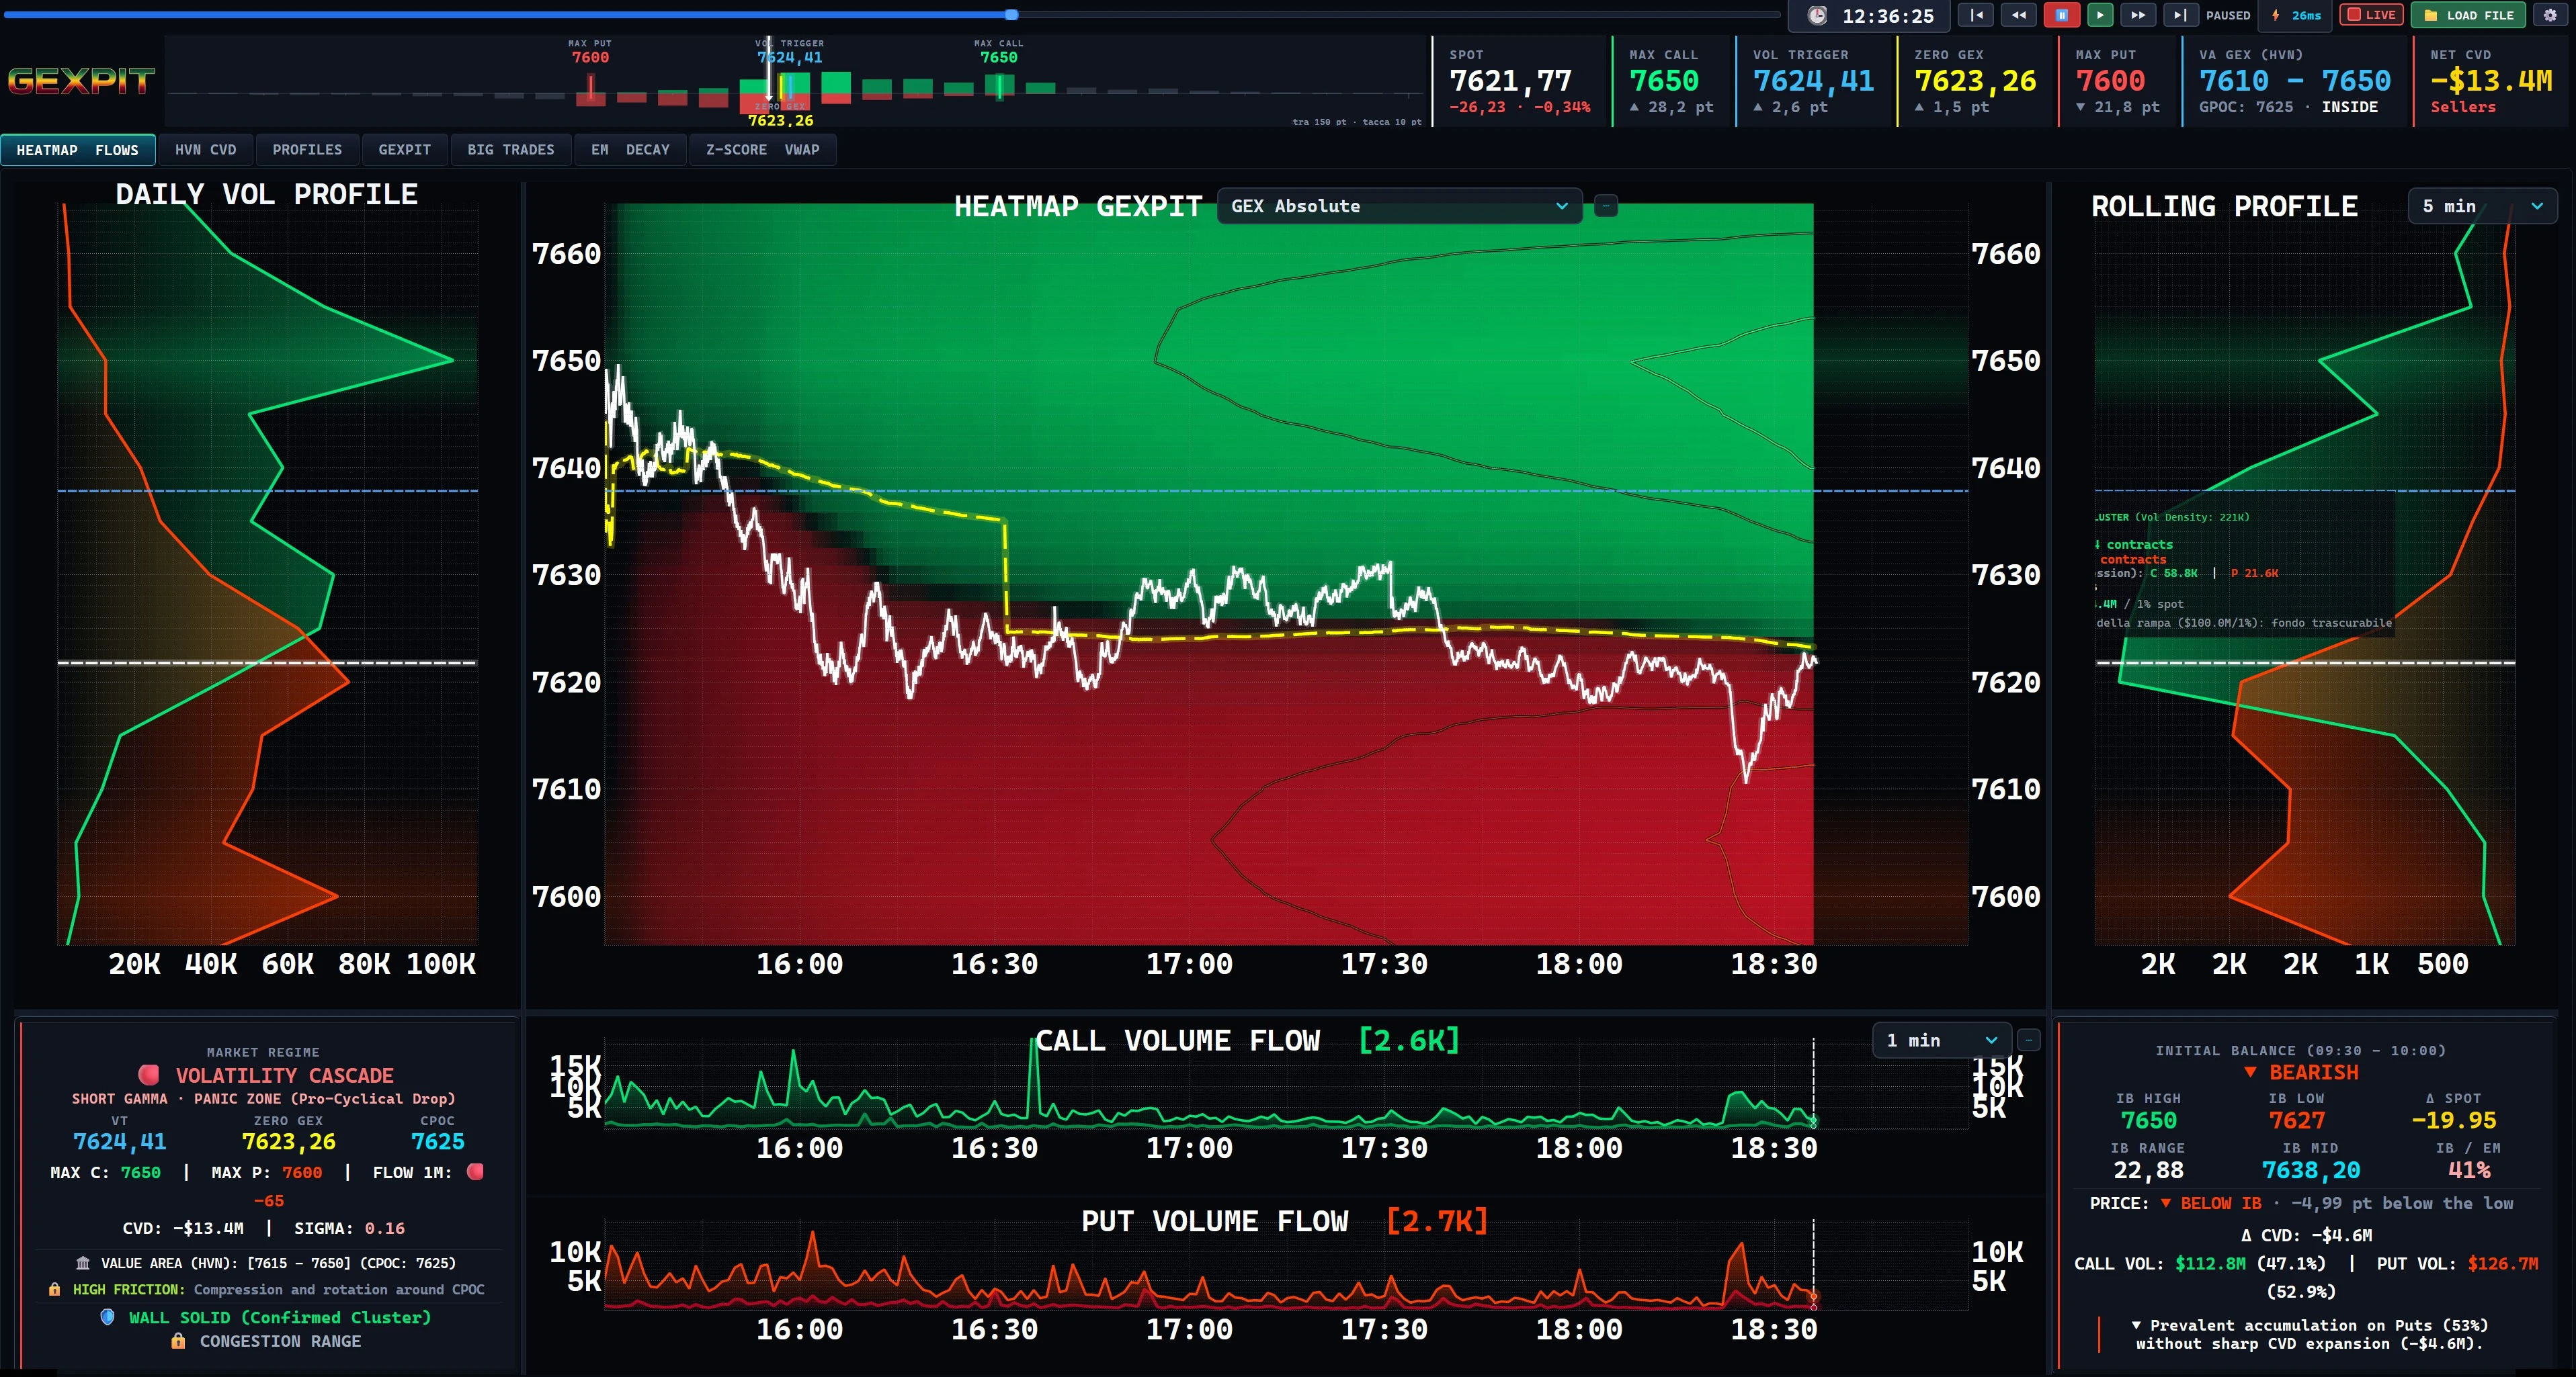Skip to the end of the replay
Viewport: 2576px width, 1377px height.
click(2180, 15)
